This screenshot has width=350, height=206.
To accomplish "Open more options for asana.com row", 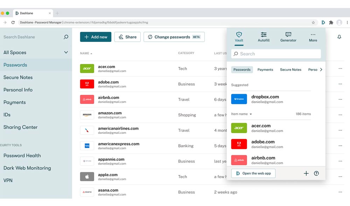I will click(340, 192).
